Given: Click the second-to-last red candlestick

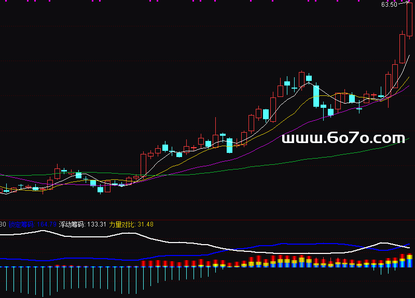Looking at the screenshot, I should (402, 48).
